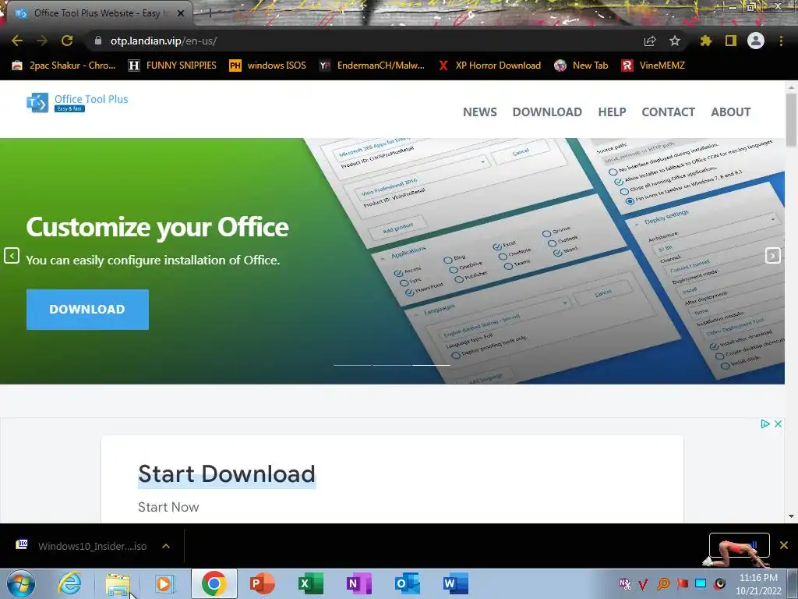
Task: Open the EndermanCH/Malw... bookmark
Action: click(372, 66)
